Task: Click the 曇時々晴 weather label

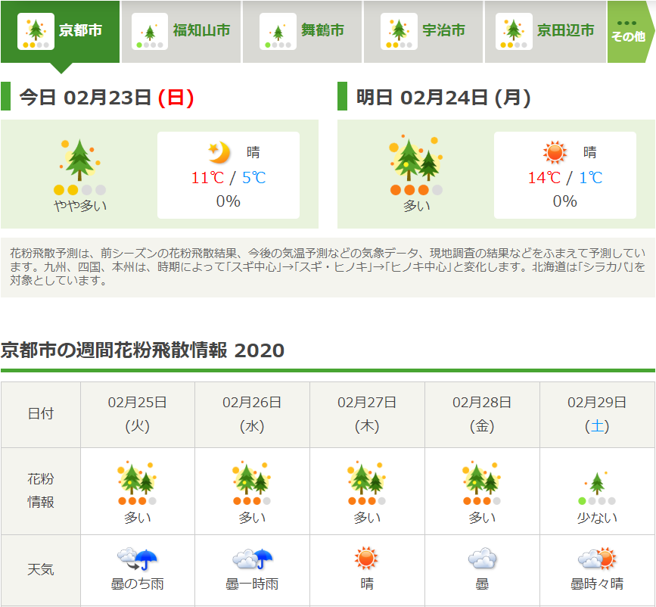Action: pos(597,584)
